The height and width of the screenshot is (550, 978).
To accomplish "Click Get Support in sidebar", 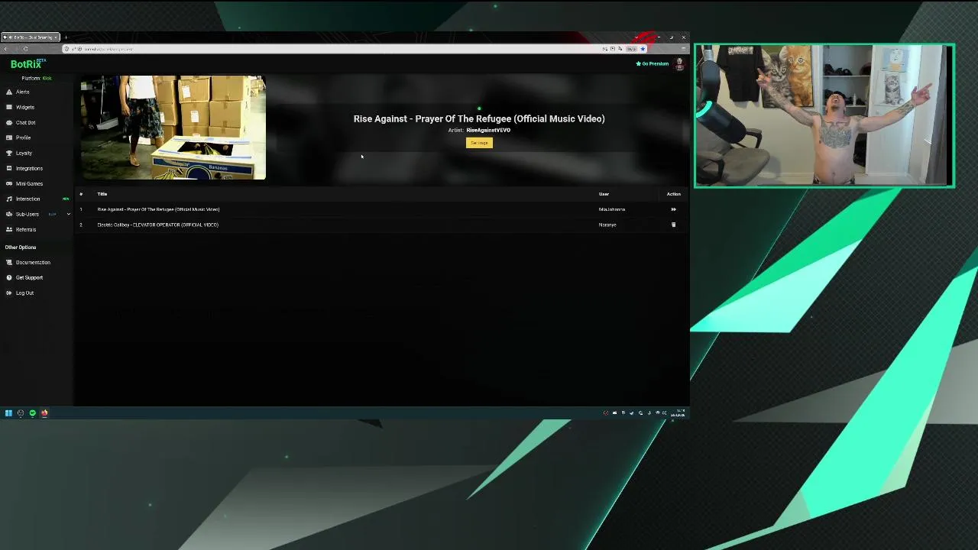I will [29, 277].
